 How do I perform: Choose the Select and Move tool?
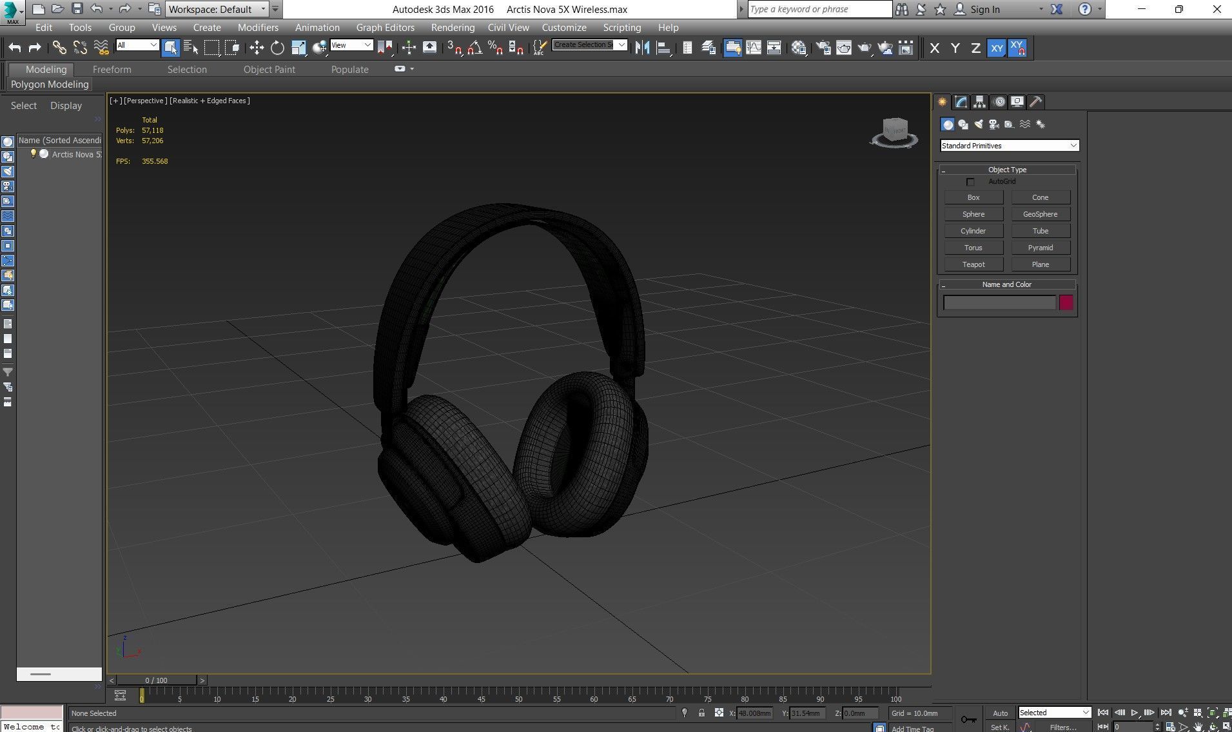click(257, 48)
